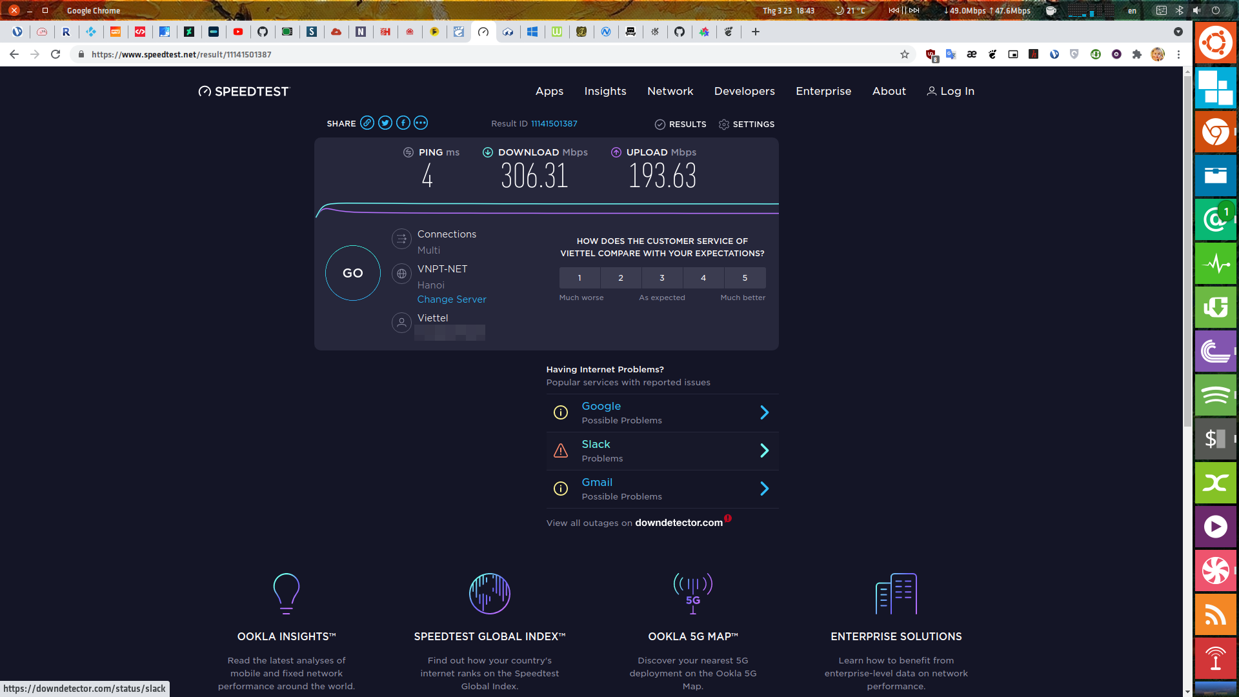Open the Settings gear
The height and width of the screenshot is (697, 1239).
click(747, 125)
